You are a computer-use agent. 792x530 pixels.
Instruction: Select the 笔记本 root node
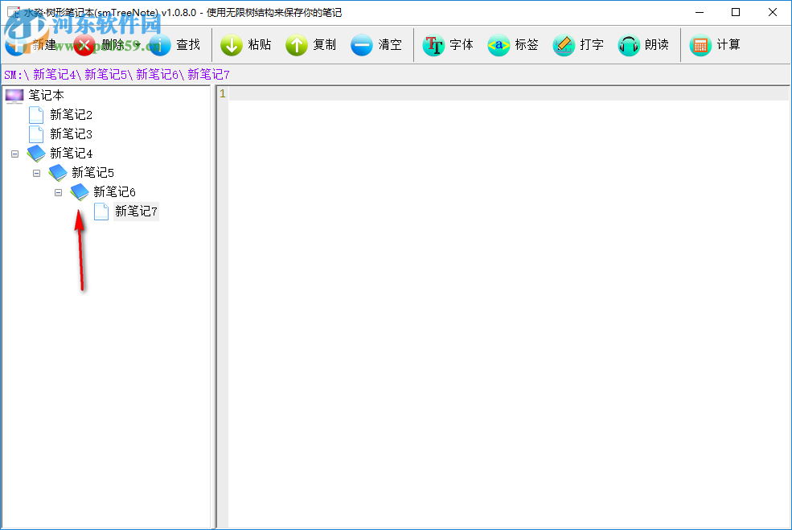[x=46, y=96]
